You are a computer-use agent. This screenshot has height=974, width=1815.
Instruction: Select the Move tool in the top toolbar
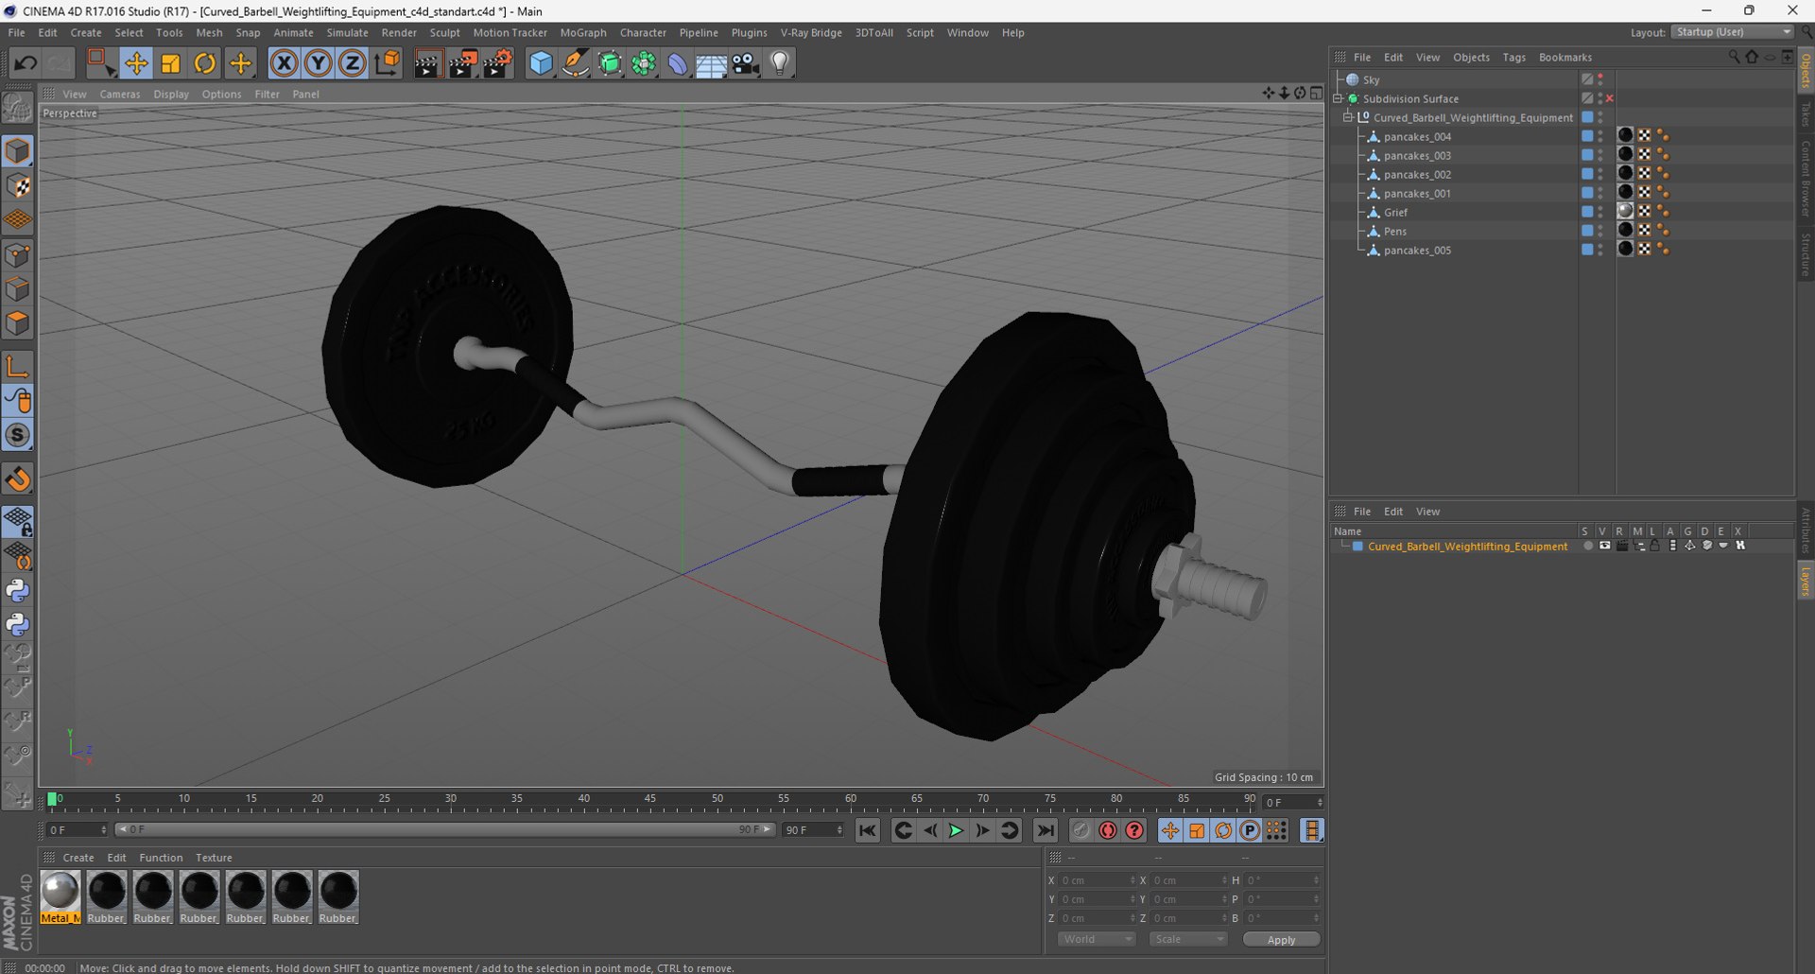click(136, 63)
